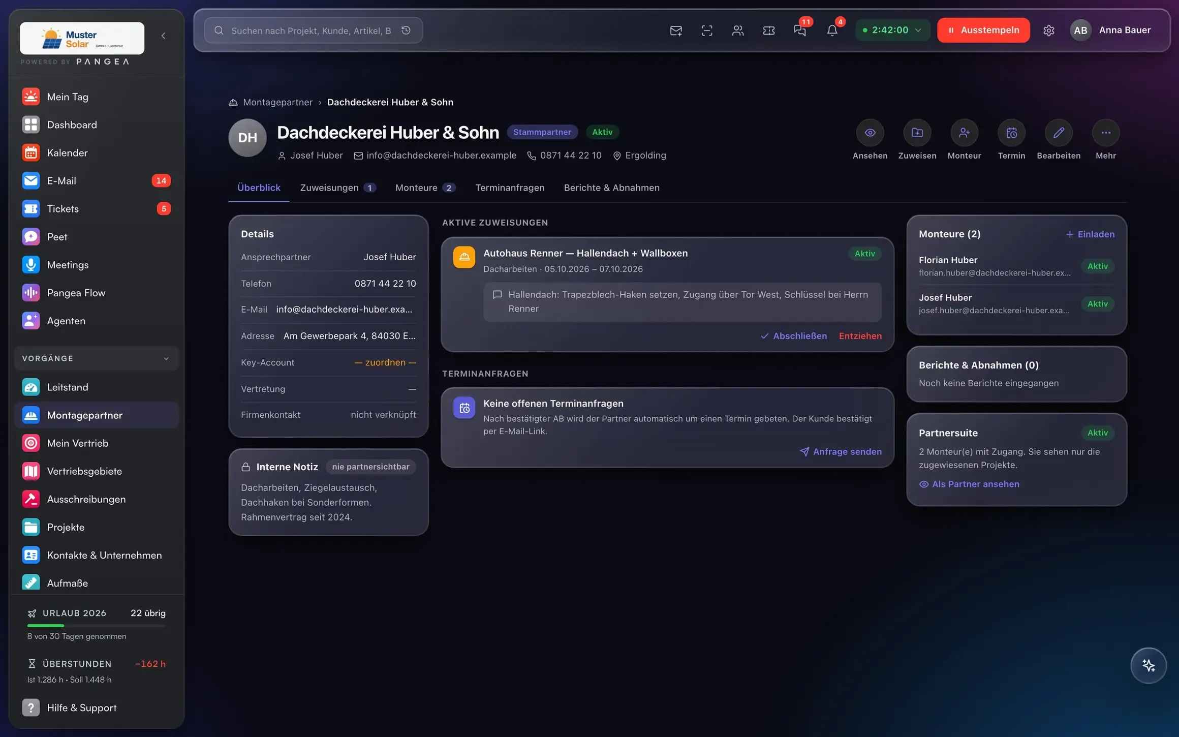Image resolution: width=1179 pixels, height=737 pixels.
Task: Click the scan icon in top bar
Action: [707, 30]
